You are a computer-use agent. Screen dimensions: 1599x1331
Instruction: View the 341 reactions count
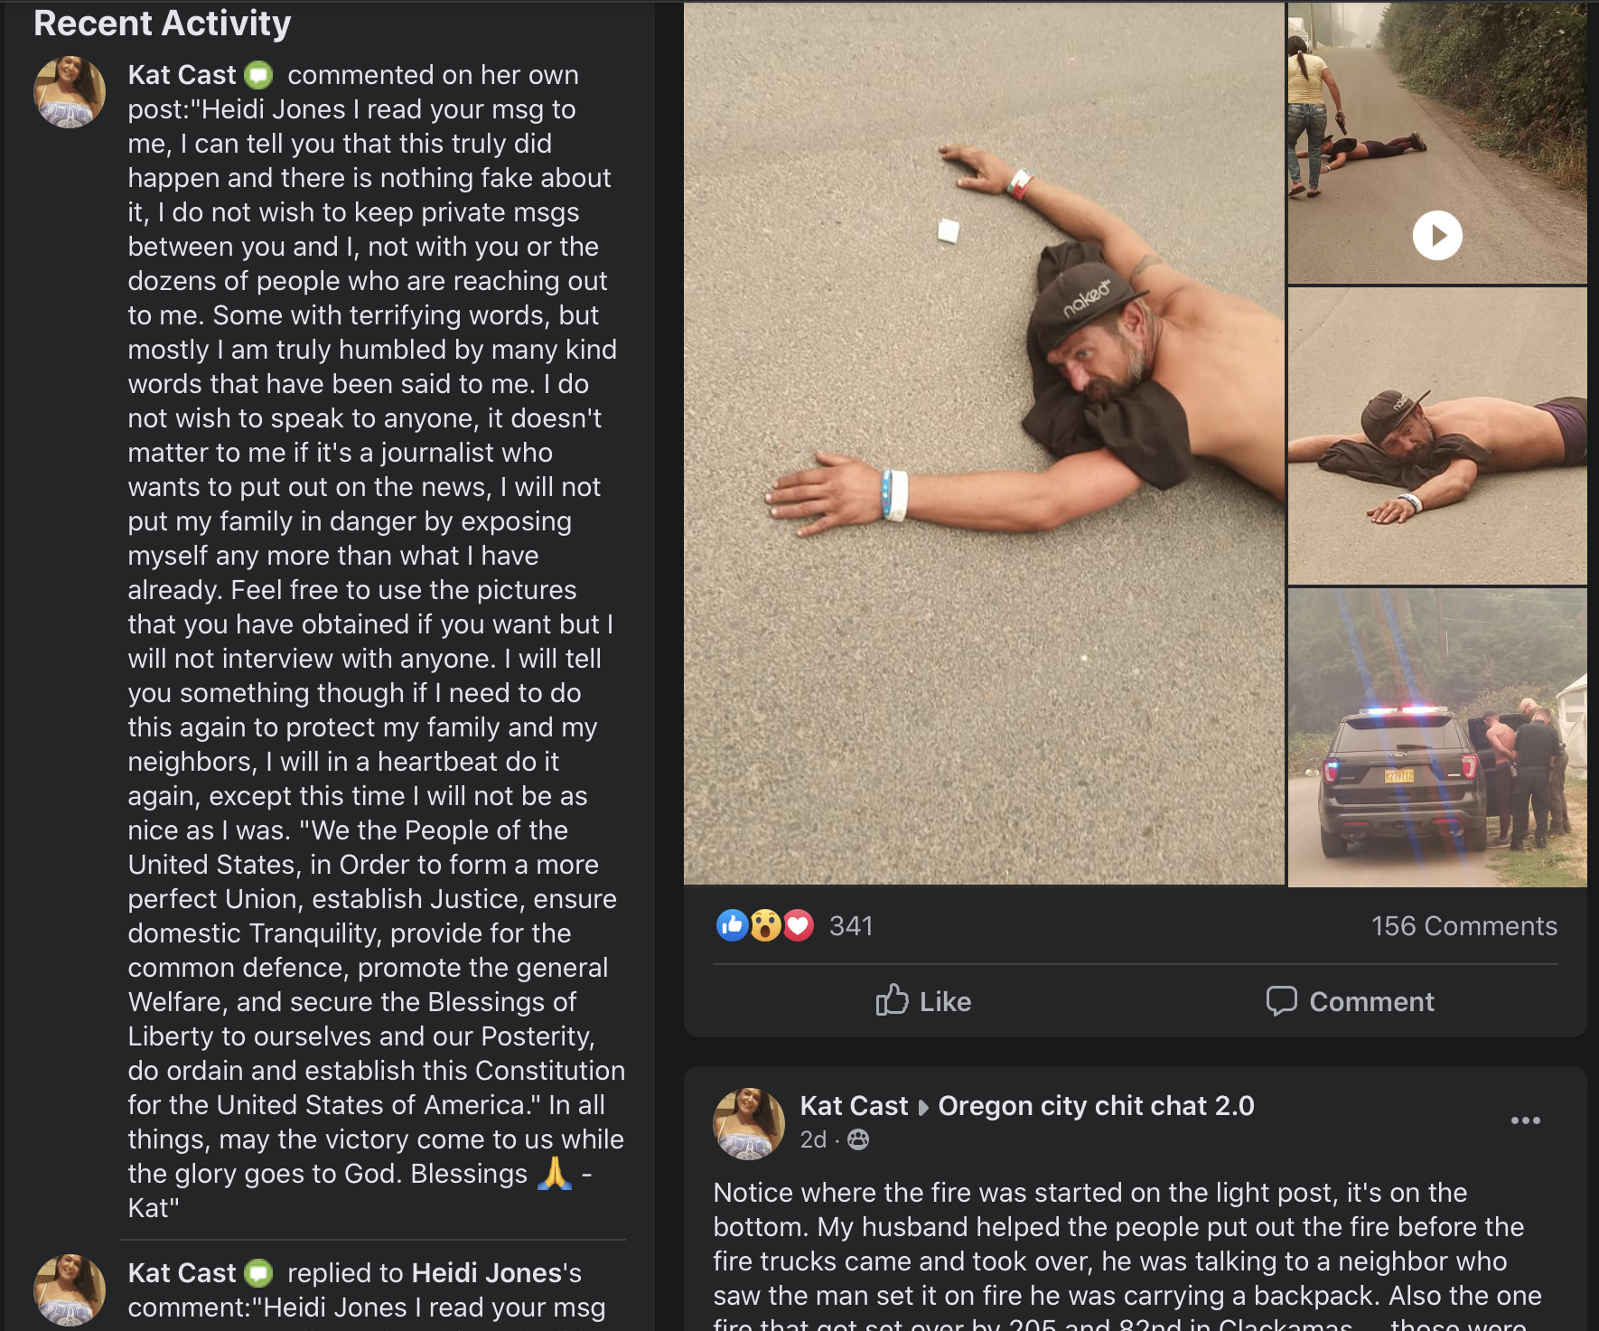(851, 926)
